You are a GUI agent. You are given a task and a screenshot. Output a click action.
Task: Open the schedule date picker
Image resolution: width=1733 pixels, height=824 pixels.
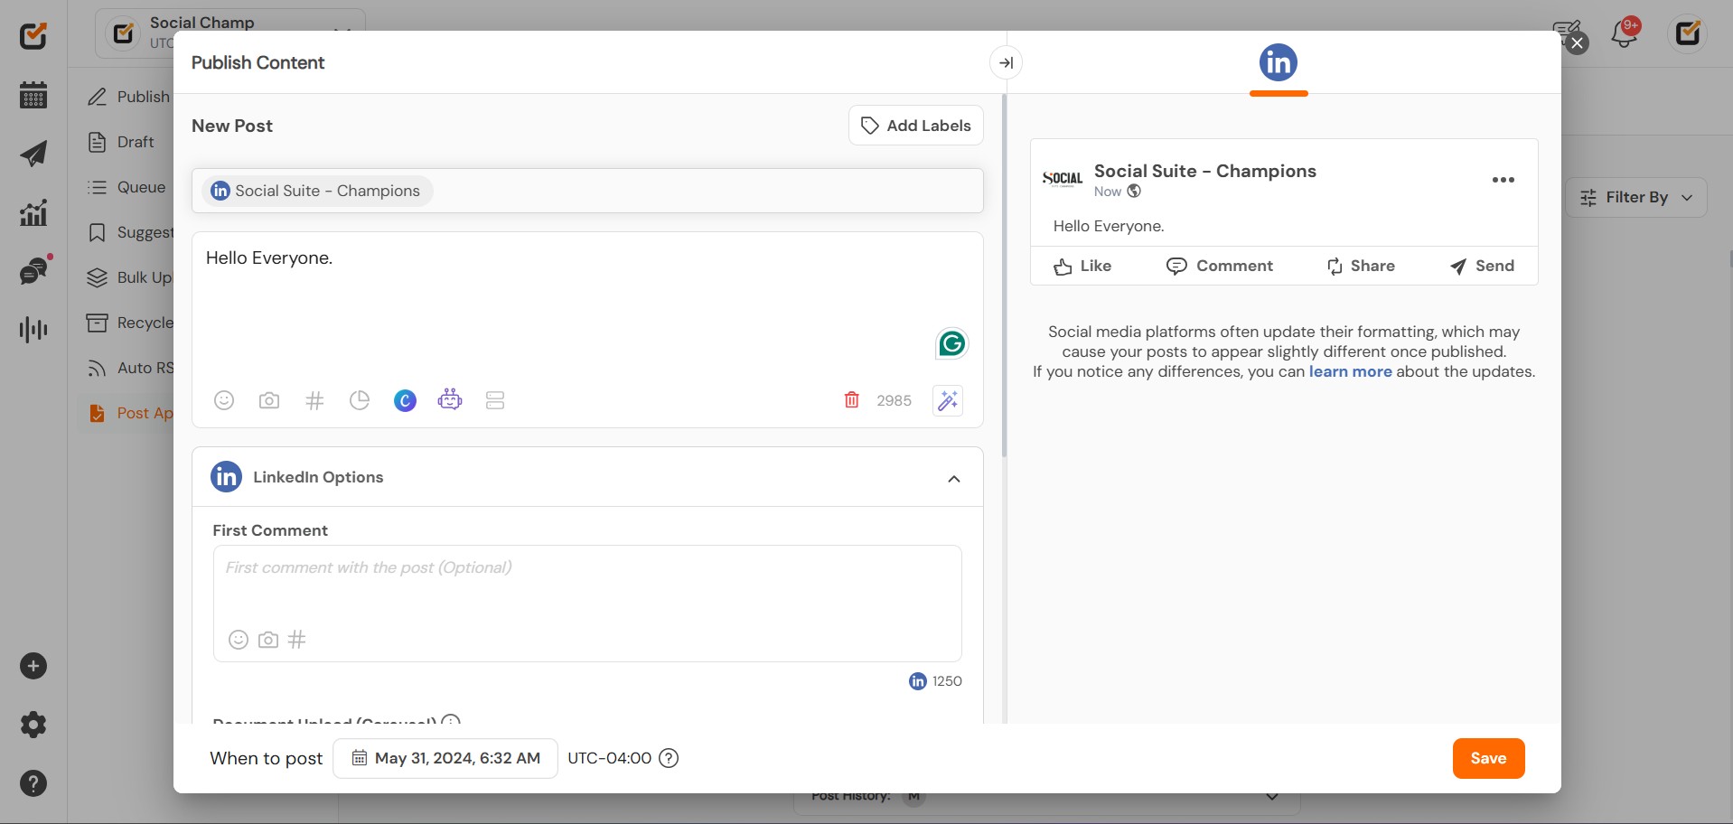445,758
